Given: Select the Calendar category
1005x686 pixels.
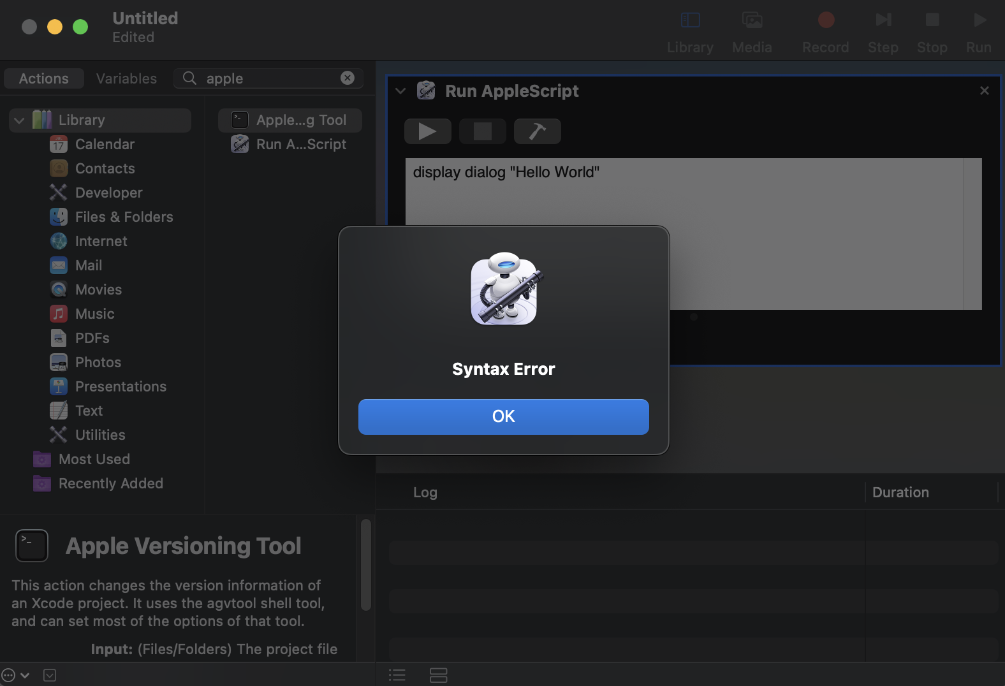Looking at the screenshot, I should 105,145.
